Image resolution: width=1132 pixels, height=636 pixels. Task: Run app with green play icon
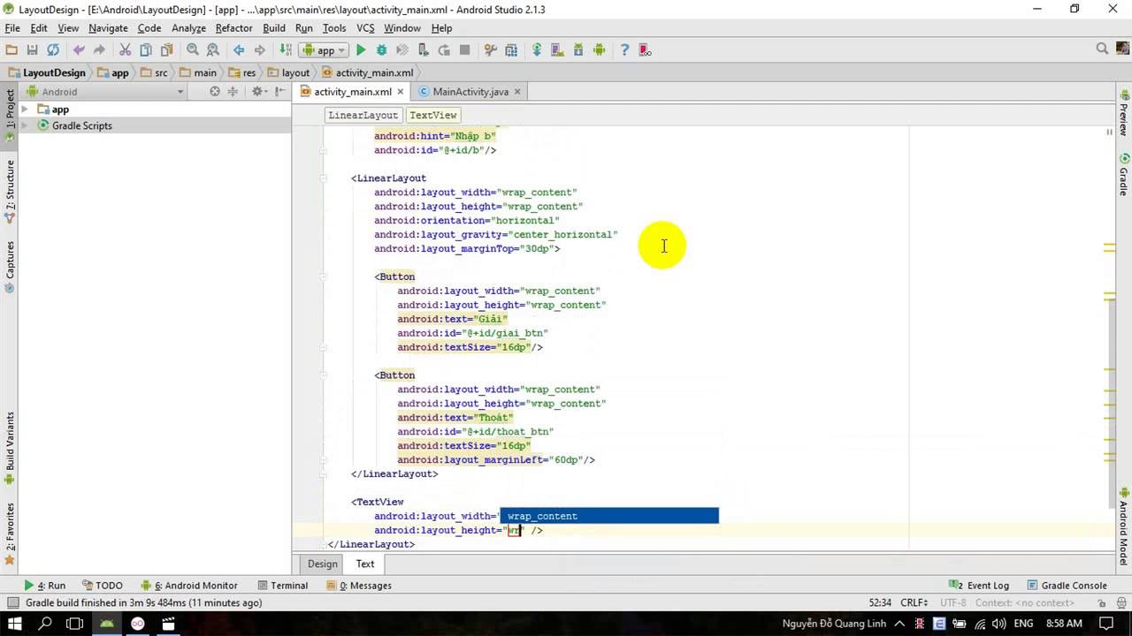click(x=361, y=50)
